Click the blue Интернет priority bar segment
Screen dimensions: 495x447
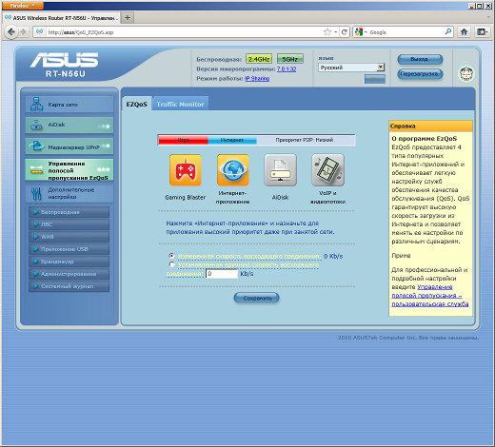pyautogui.click(x=232, y=140)
